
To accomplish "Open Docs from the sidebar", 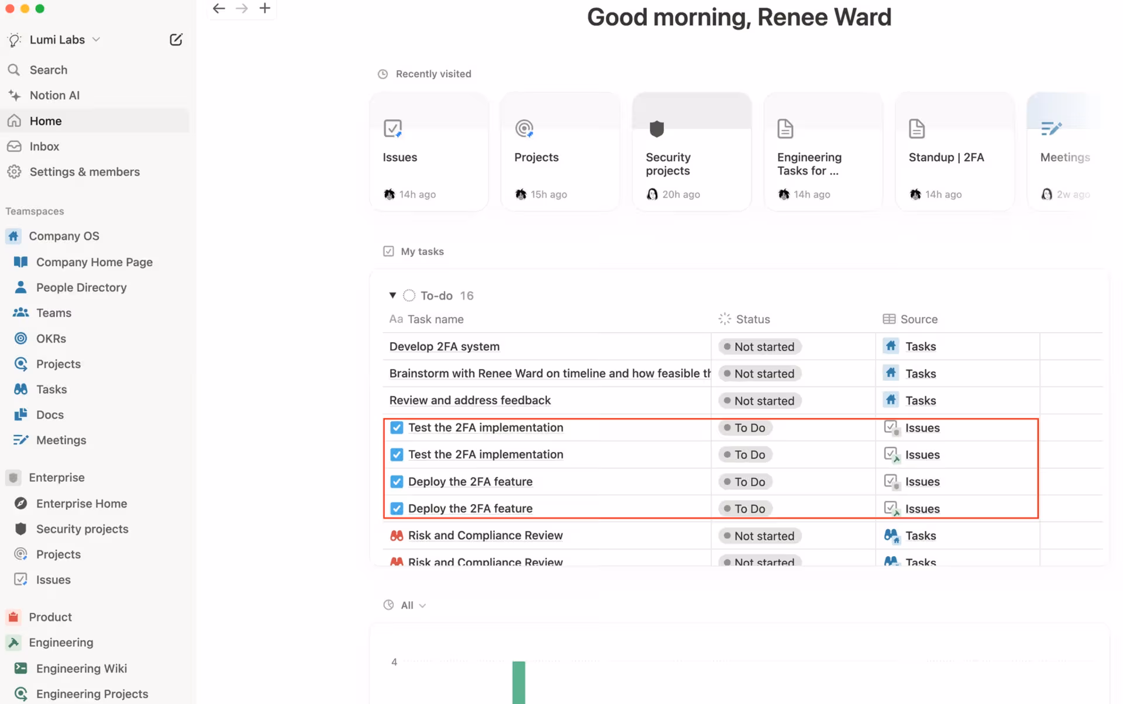I will 50,415.
